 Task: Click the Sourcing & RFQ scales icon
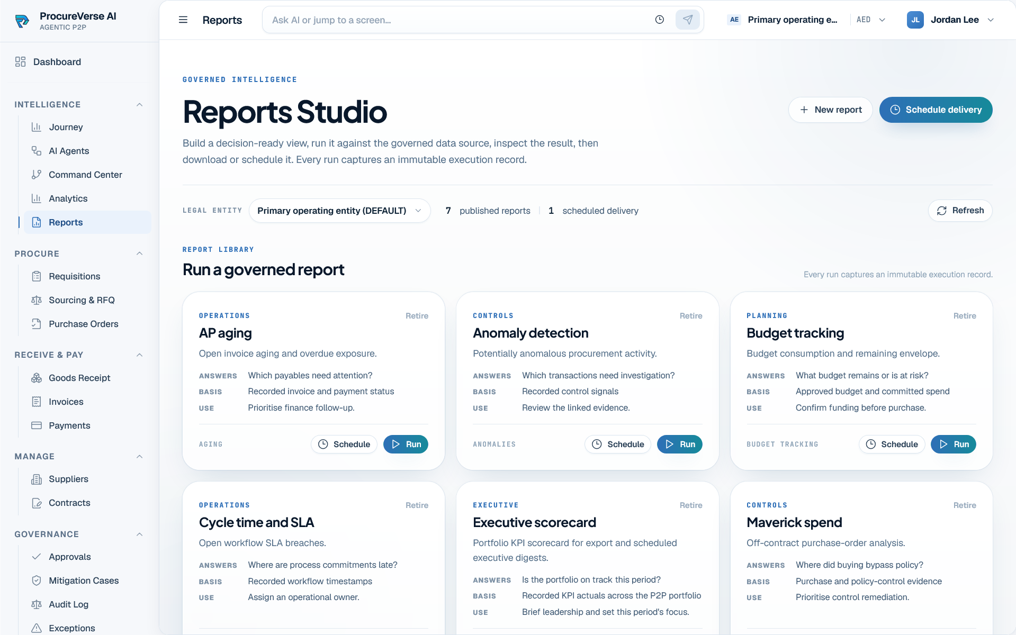(37, 300)
